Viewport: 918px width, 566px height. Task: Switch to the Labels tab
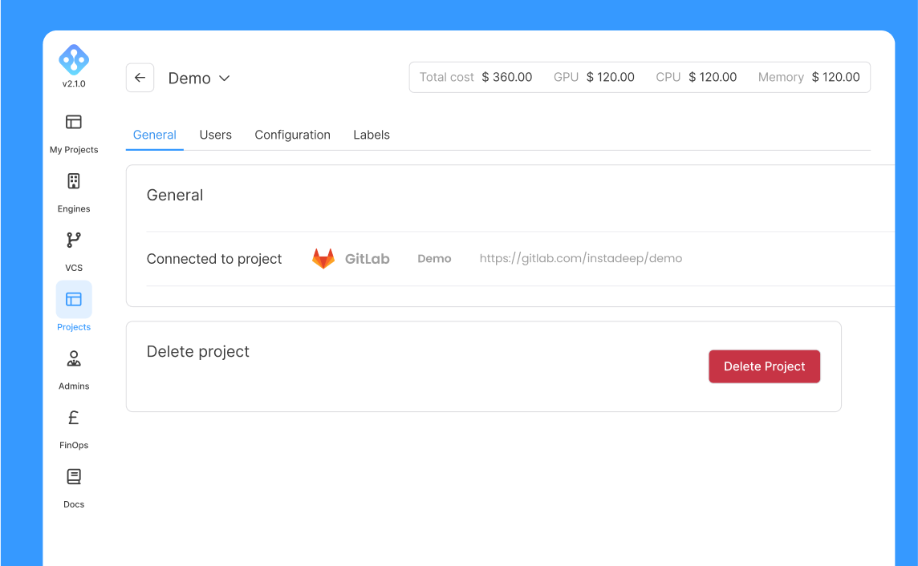tap(372, 135)
